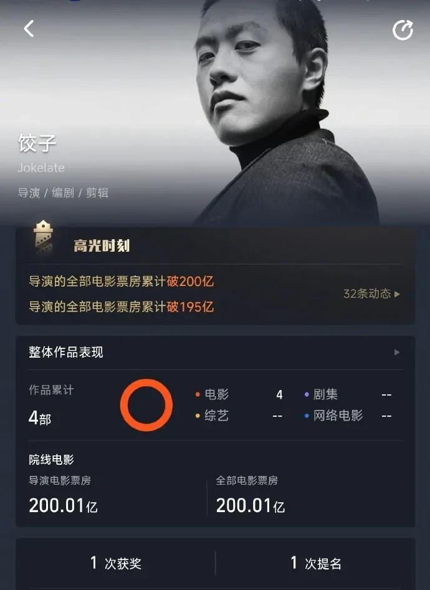The image size is (430, 590).
Task: Expand the 整体作品表现 arrow
Action: [x=396, y=353]
